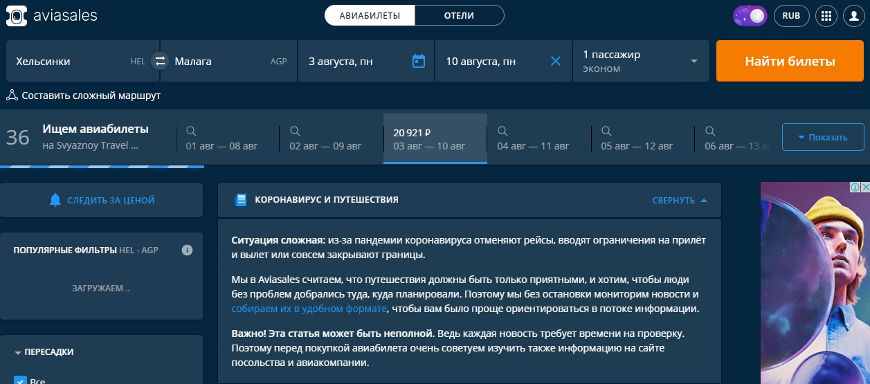This screenshot has width=870, height=384.
Task: Open the services grid menu icon
Action: point(826,15)
